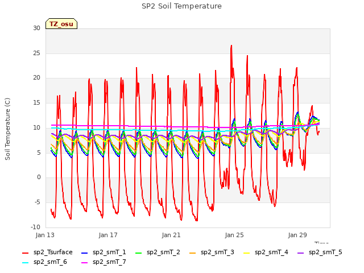
Task: Click the TZ_osu annotation label
Action: point(61,24)
